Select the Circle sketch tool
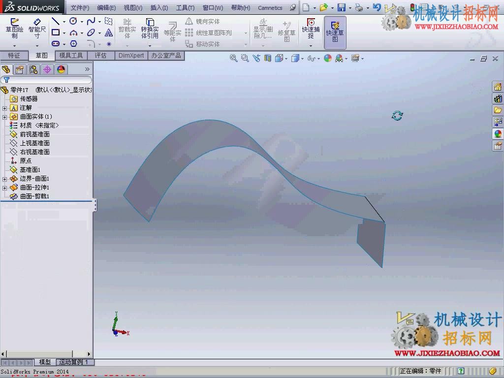Viewport: 504px width, 378px height. pyautogui.click(x=73, y=22)
